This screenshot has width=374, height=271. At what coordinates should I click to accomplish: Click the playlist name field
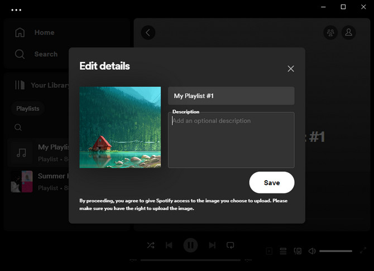pyautogui.click(x=231, y=96)
